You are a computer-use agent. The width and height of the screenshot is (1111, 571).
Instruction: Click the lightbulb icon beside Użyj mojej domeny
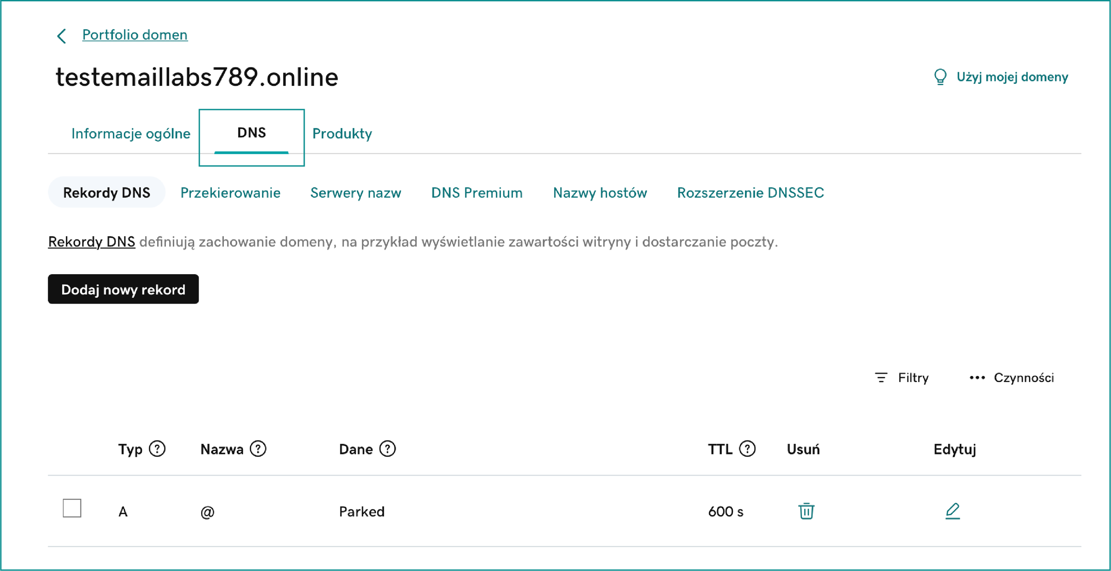pyautogui.click(x=940, y=77)
